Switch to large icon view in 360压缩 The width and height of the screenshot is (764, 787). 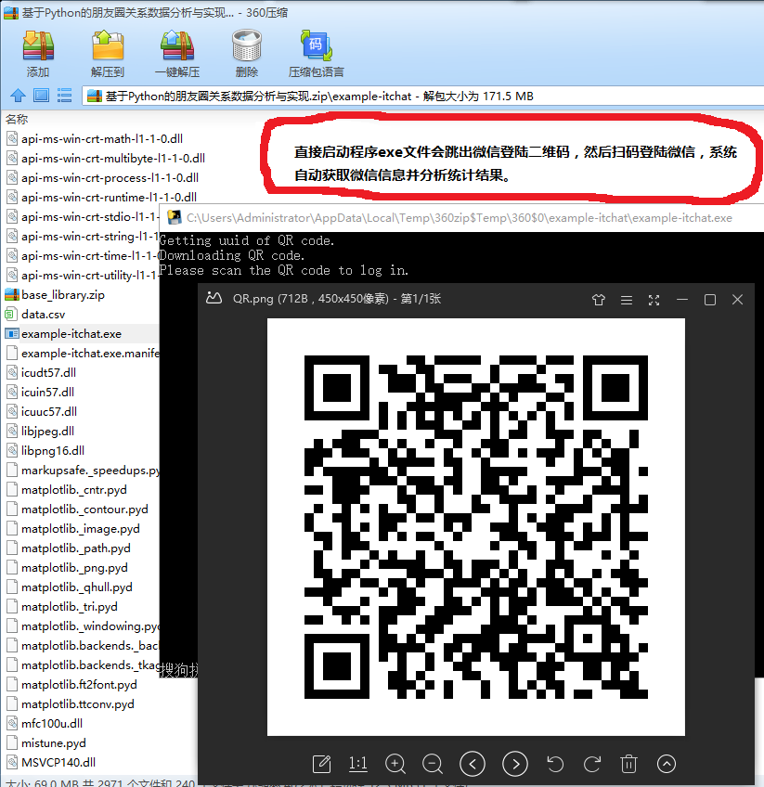(x=41, y=96)
